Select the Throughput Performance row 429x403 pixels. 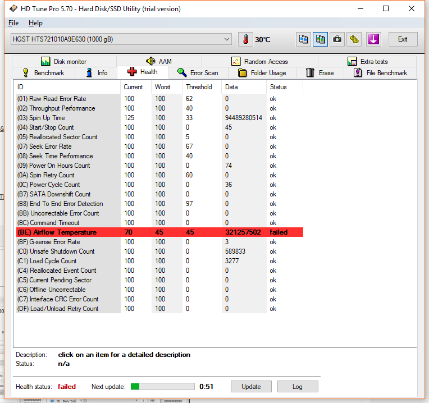(159, 108)
